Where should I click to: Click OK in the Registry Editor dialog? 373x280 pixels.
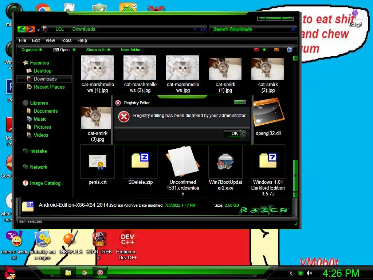click(235, 133)
